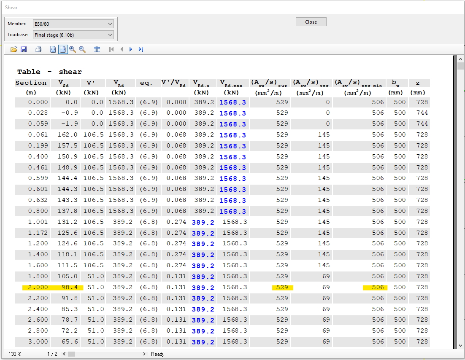Click the Section column header

click(x=31, y=83)
